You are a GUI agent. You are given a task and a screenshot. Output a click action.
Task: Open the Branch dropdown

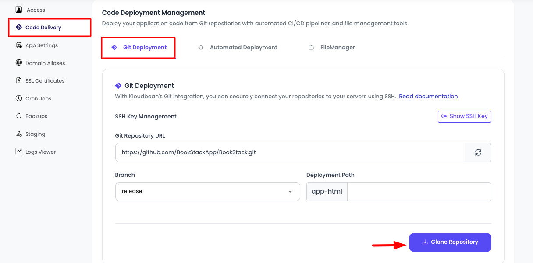(290, 191)
